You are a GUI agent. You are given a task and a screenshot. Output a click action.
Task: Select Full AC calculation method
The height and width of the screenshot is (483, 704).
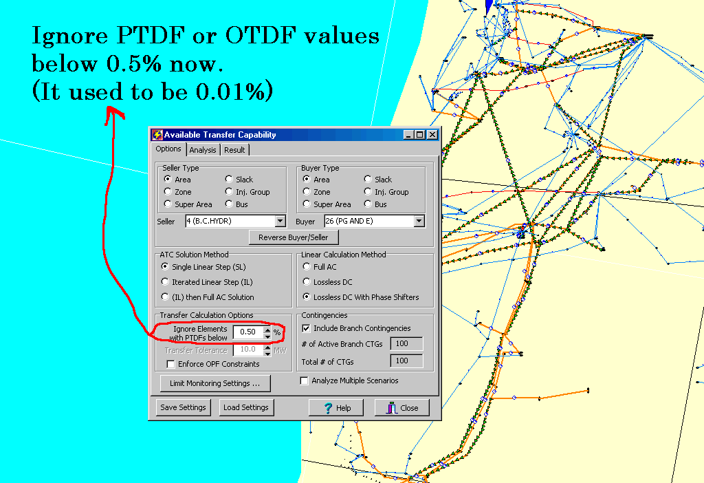point(307,267)
